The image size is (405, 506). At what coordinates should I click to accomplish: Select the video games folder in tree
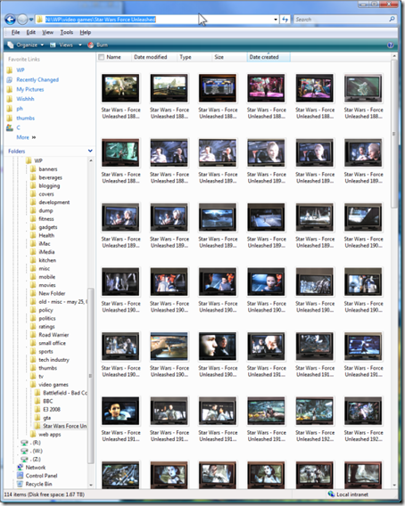[54, 384]
